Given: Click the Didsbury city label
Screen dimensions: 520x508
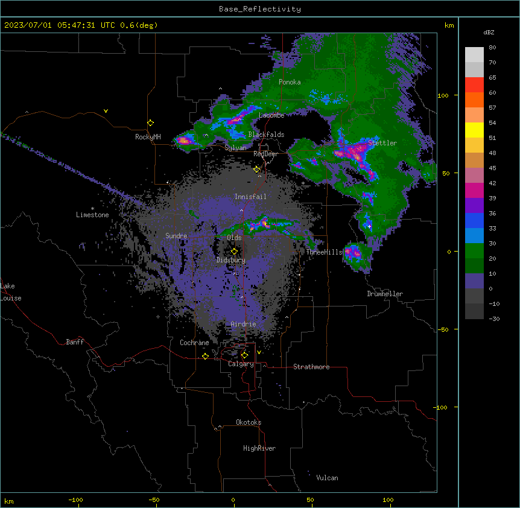Looking at the screenshot, I should pyautogui.click(x=231, y=260).
